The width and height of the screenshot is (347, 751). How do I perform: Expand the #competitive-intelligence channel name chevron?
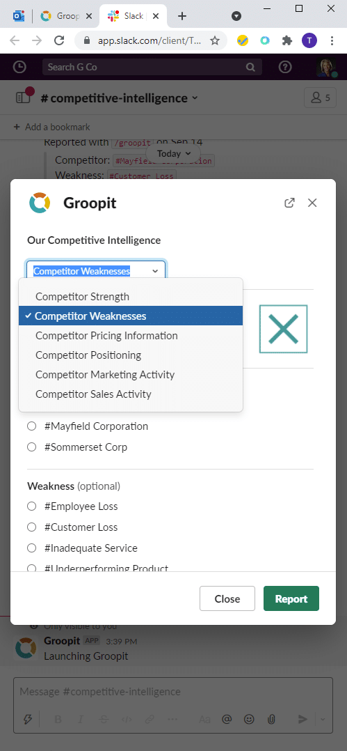(195, 98)
